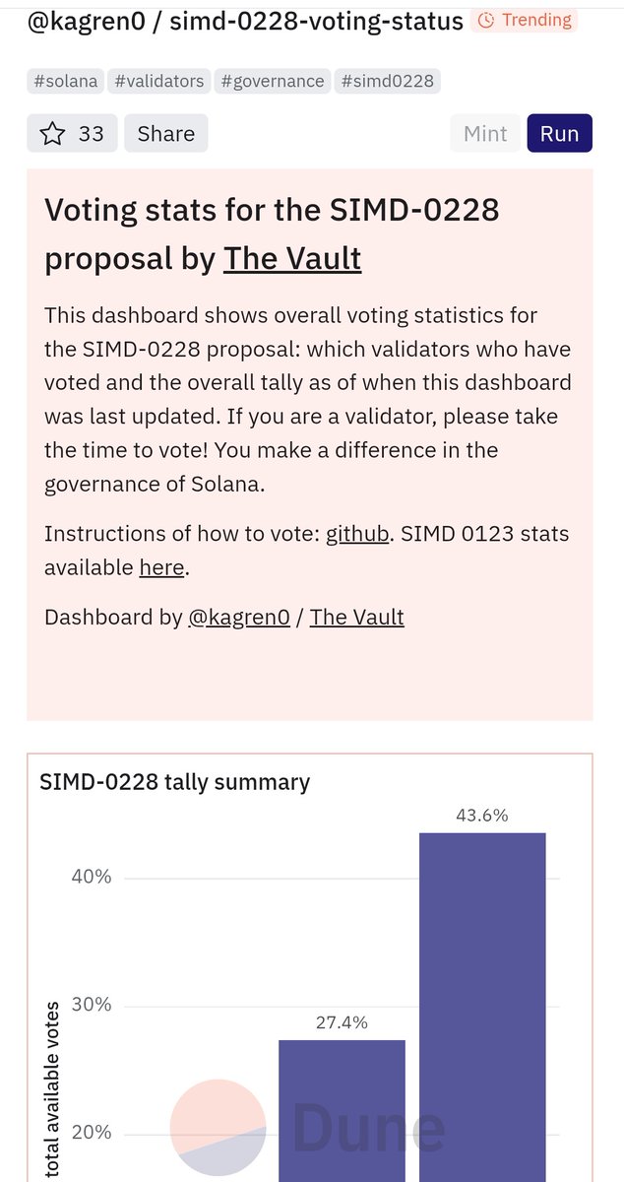Open the Share button
This screenshot has width=624, height=1182.
(x=165, y=133)
